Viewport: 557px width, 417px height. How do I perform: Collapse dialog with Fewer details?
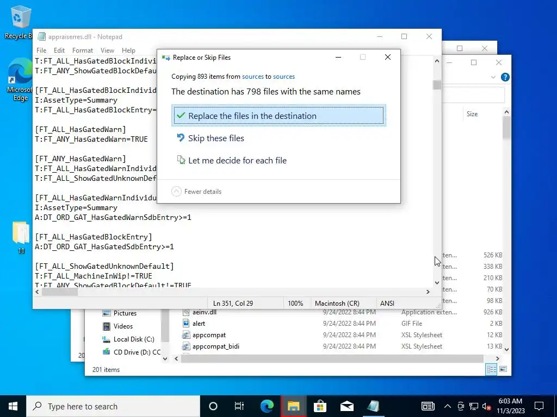coord(196,192)
